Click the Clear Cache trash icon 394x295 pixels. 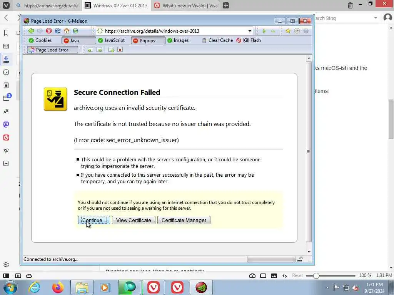click(218, 40)
